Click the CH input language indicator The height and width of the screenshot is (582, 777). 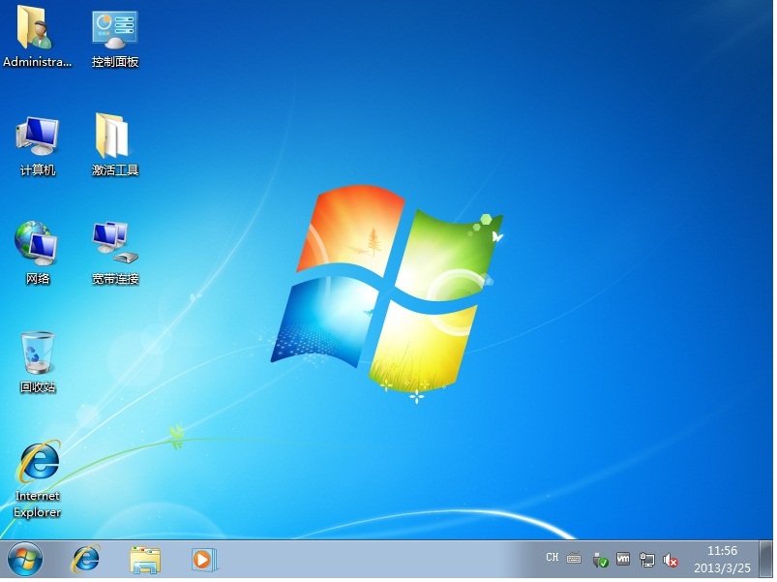pos(552,558)
